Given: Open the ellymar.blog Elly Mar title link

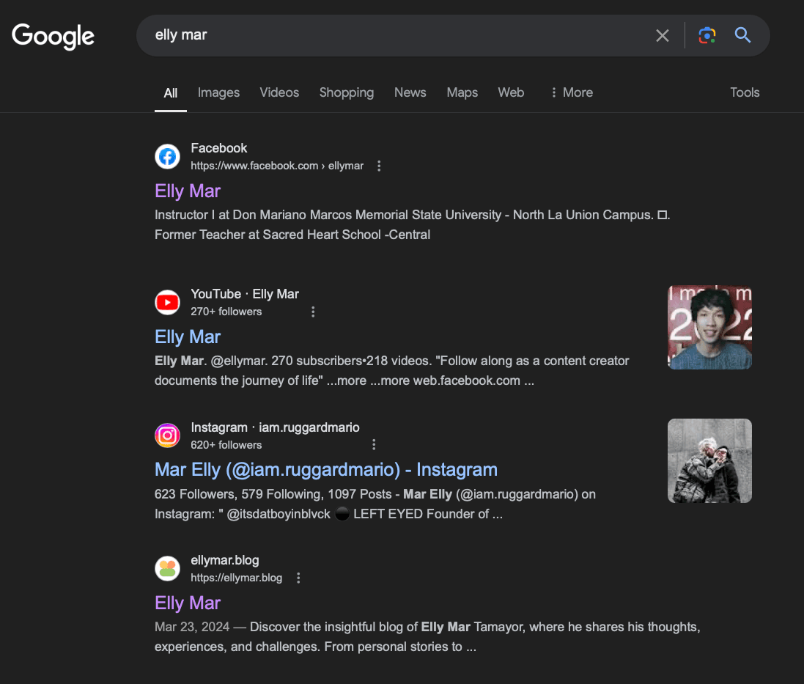Looking at the screenshot, I should coord(188,603).
